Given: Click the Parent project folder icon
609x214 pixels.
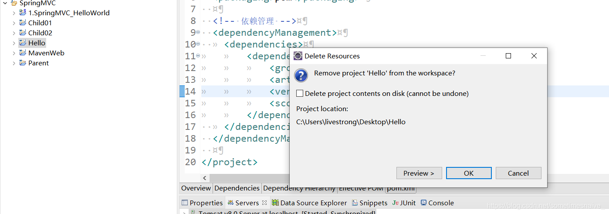Looking at the screenshot, I should (23, 63).
